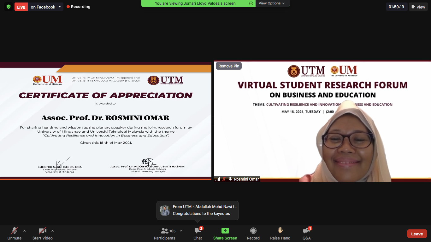Expand audio options arrow beside Unmute

click(x=25, y=231)
